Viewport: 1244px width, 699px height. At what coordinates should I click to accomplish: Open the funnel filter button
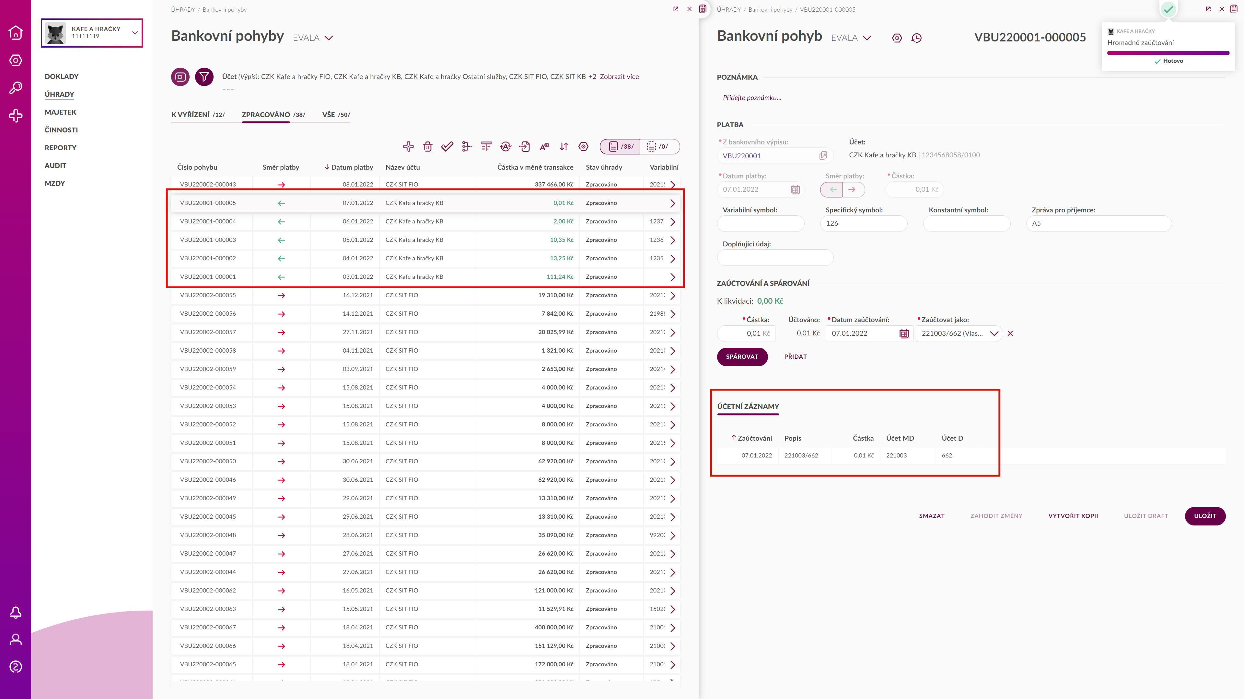[204, 77]
